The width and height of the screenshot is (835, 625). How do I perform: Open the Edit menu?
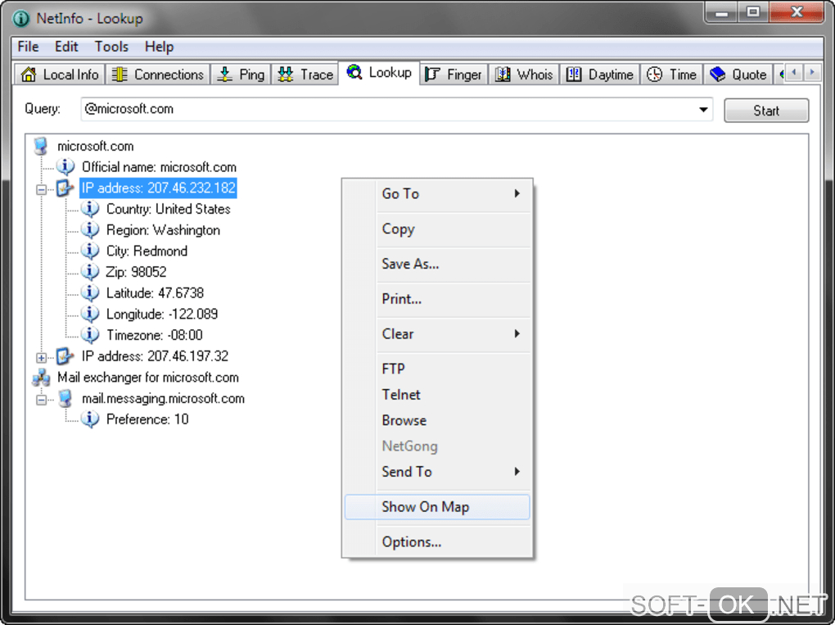click(66, 47)
